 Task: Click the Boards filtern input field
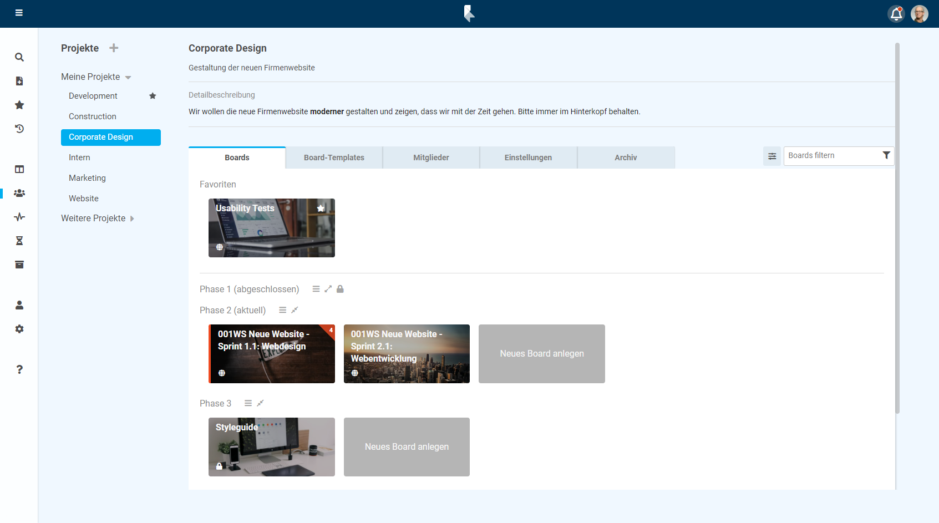[832, 156]
